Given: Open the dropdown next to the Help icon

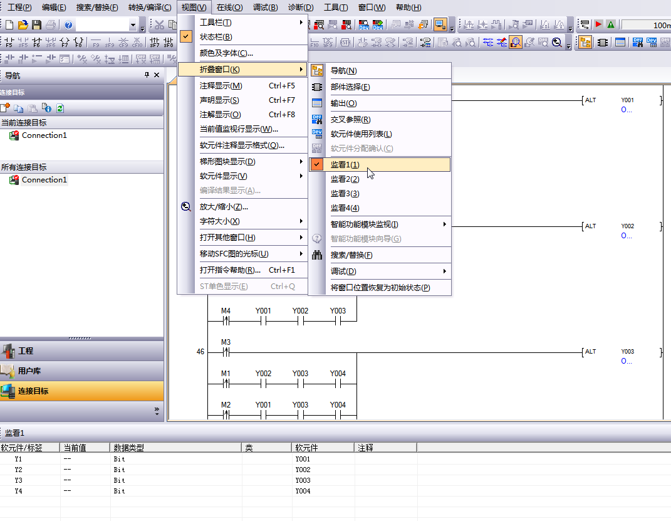Looking at the screenshot, I should coord(133,25).
